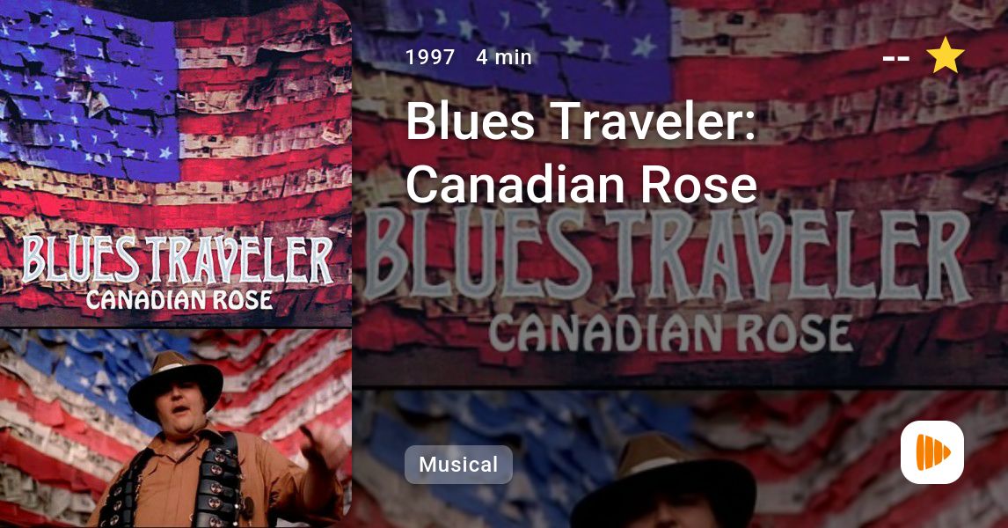
Task: Click the double-dash rating score placeholder
Action: tap(896, 58)
